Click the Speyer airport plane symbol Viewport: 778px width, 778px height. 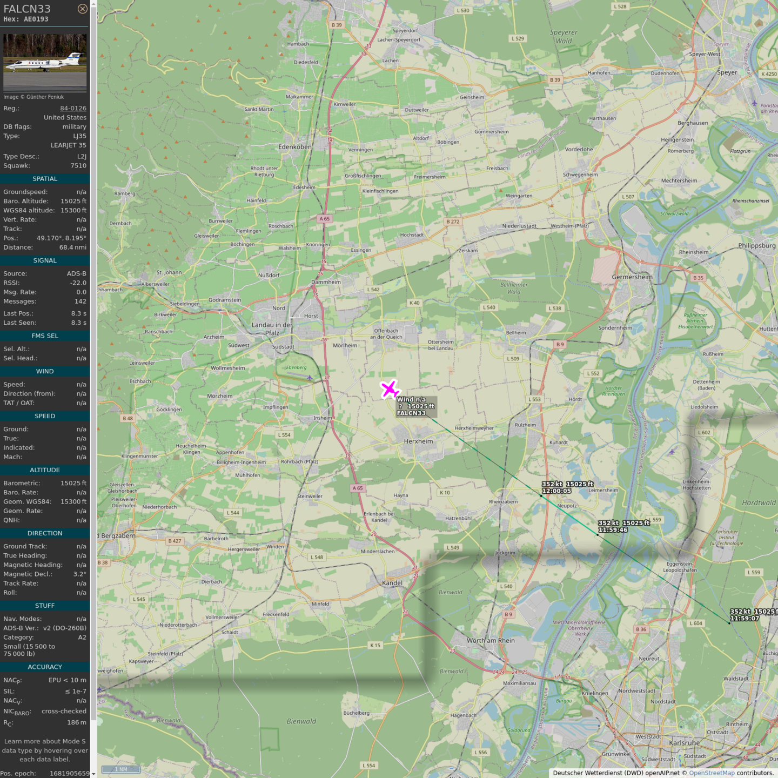coord(754,103)
